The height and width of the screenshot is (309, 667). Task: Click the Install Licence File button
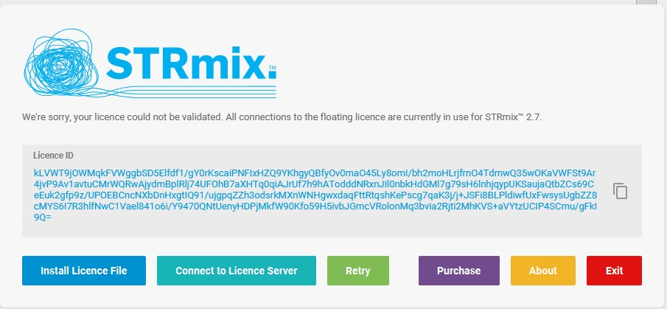tap(84, 271)
